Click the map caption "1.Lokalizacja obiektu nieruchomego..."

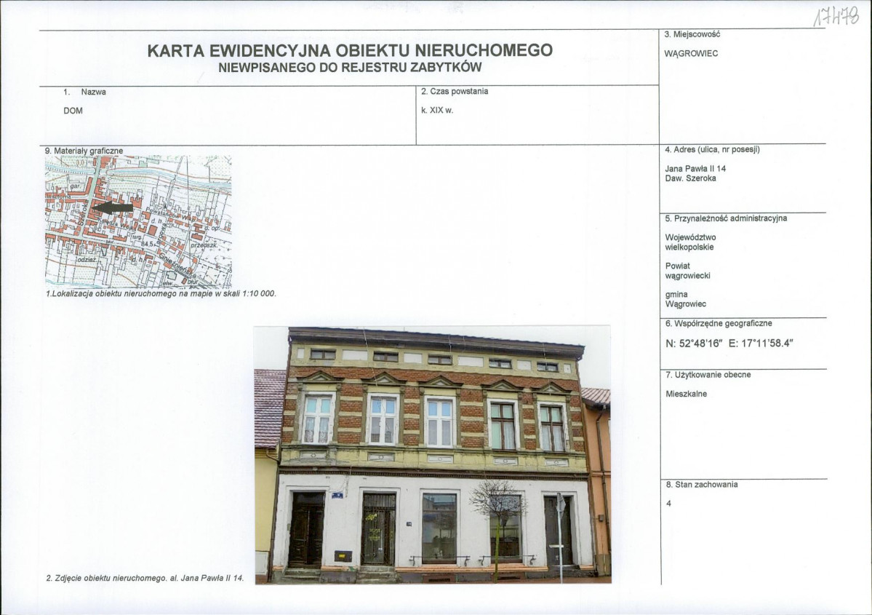161,293
